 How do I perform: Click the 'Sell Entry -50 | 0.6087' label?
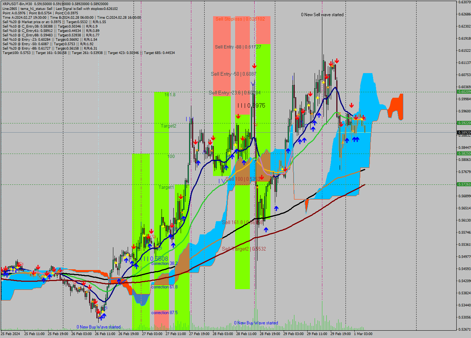(234, 74)
